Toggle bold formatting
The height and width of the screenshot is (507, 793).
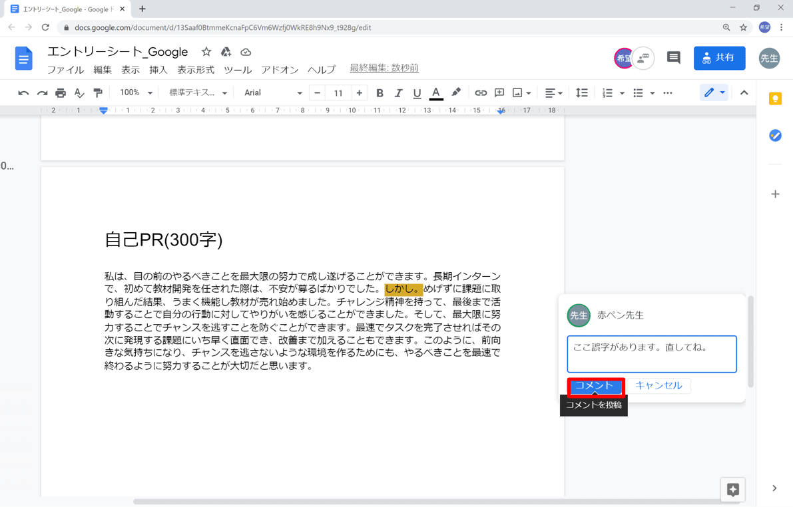tap(380, 92)
